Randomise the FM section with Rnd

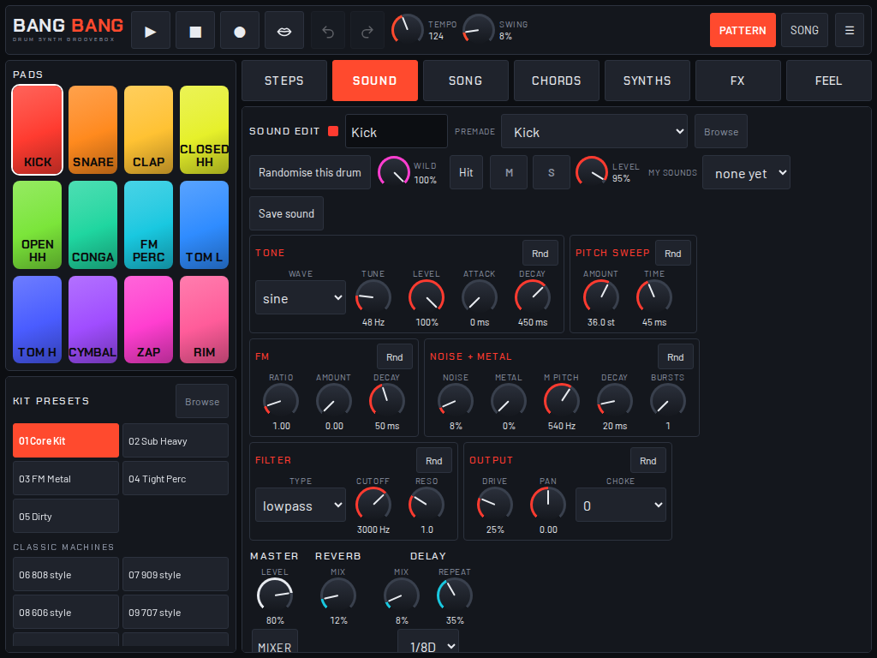click(x=394, y=357)
